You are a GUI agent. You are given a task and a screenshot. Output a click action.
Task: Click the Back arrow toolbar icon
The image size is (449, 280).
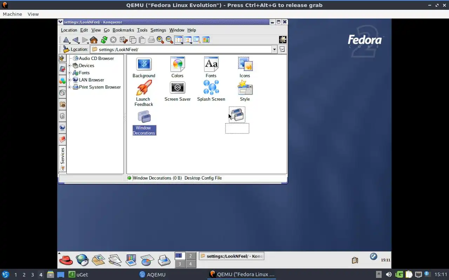(x=76, y=40)
